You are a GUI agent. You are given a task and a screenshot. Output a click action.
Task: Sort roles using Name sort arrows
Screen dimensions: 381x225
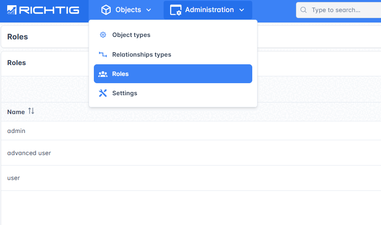[x=31, y=111]
